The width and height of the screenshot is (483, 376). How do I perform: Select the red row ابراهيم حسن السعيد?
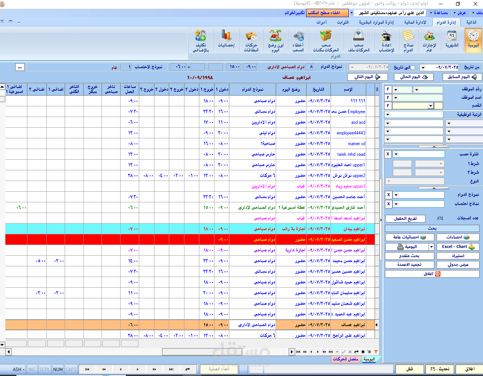click(x=190, y=240)
